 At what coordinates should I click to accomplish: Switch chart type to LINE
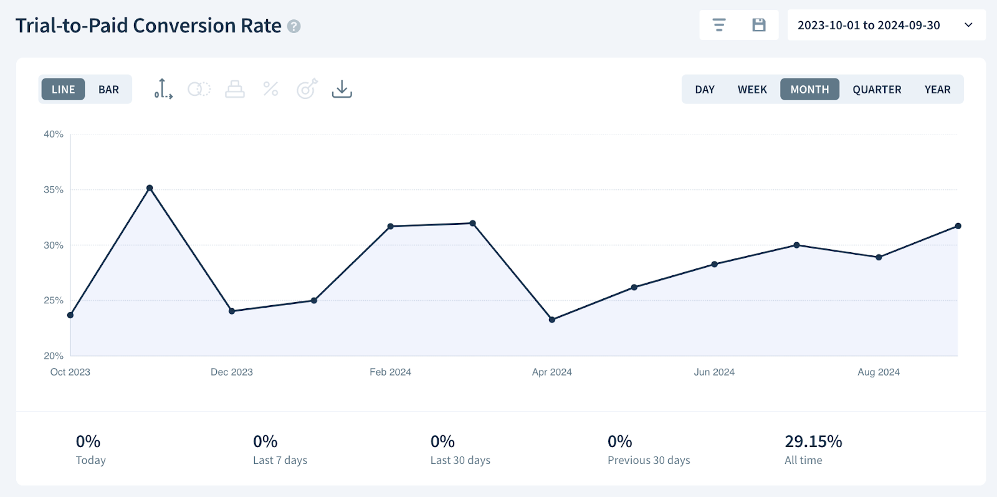pos(64,90)
